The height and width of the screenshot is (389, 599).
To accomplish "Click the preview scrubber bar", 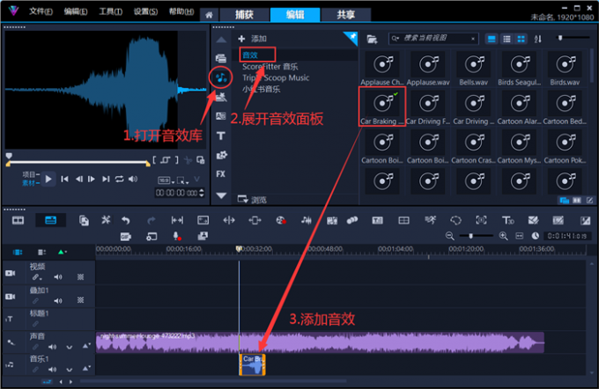I will pyautogui.click(x=78, y=163).
